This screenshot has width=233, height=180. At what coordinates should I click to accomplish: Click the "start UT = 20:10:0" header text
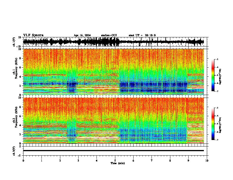142,35
